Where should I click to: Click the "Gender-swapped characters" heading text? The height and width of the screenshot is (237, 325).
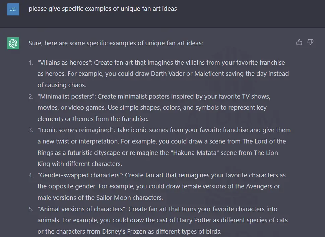click(x=80, y=175)
